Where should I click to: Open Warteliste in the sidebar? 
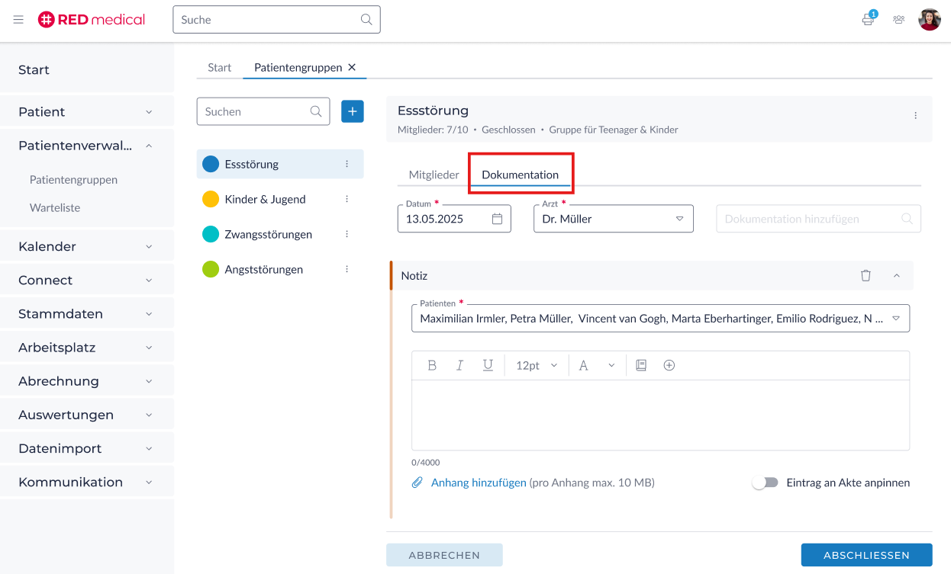(x=55, y=207)
